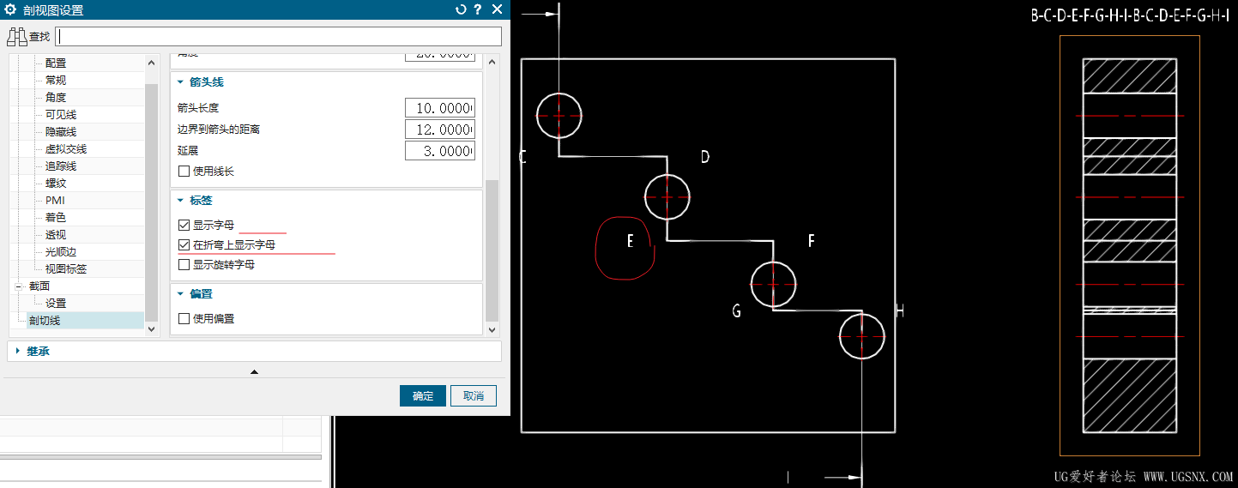Click the settings gear icon in dialog title
1238x488 pixels.
[x=10, y=9]
